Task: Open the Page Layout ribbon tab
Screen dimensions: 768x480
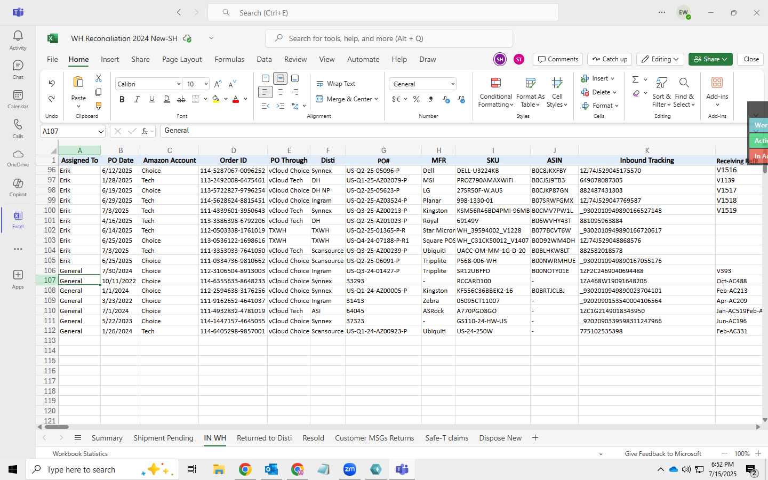Action: point(182,59)
